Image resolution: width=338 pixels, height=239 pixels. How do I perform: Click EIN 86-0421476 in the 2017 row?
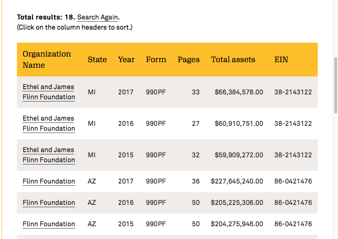pyautogui.click(x=293, y=181)
